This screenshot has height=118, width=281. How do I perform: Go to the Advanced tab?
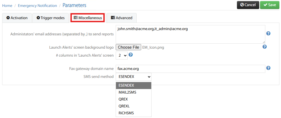pos(122,18)
